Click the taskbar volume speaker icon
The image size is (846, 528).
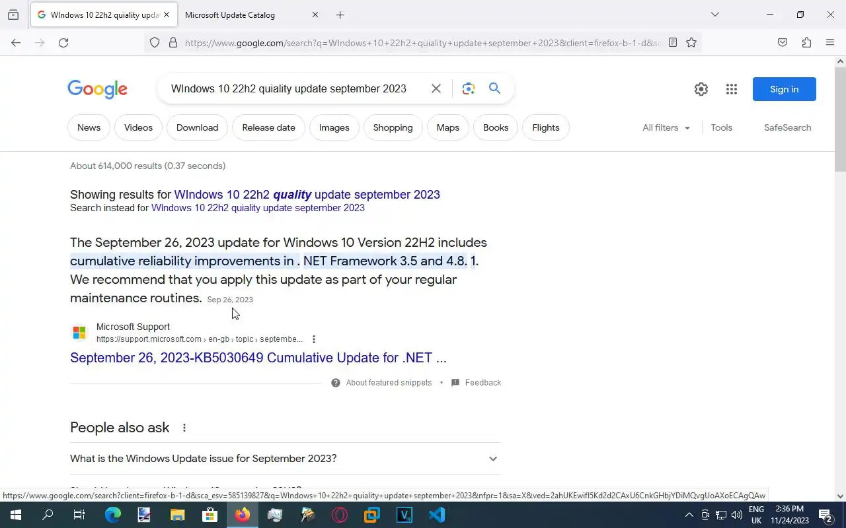pyautogui.click(x=737, y=515)
